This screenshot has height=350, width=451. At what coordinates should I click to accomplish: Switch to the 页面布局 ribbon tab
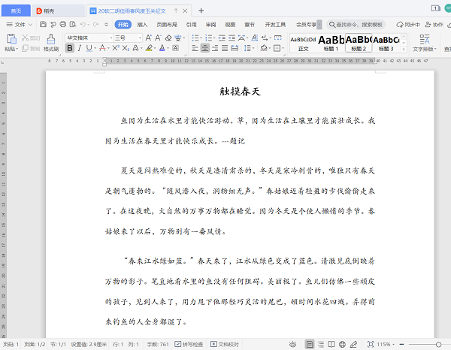[167, 24]
